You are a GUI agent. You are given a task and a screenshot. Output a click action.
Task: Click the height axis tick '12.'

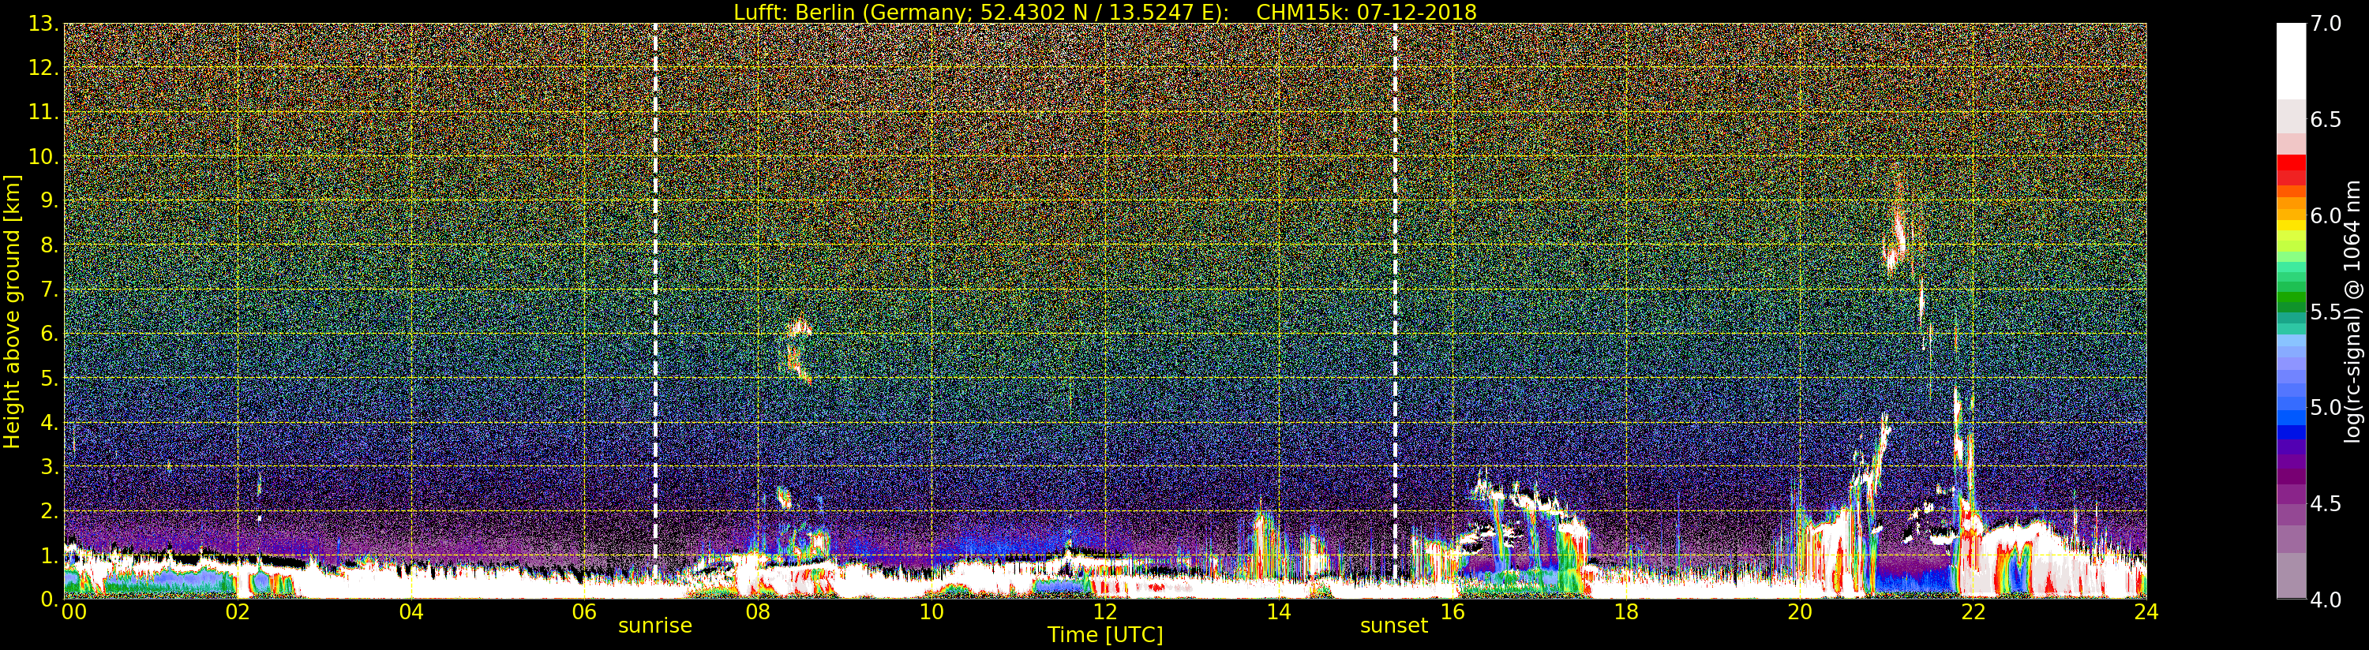pyautogui.click(x=43, y=68)
